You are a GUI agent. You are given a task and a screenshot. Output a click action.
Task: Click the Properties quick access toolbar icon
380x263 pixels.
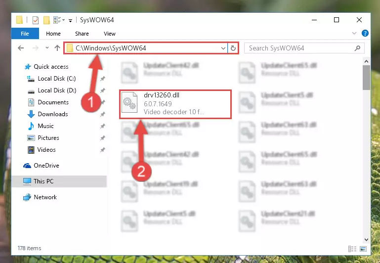(36, 20)
